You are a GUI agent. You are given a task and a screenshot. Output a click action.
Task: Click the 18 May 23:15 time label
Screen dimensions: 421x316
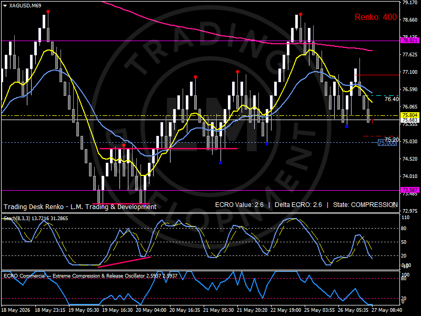(x=50, y=310)
